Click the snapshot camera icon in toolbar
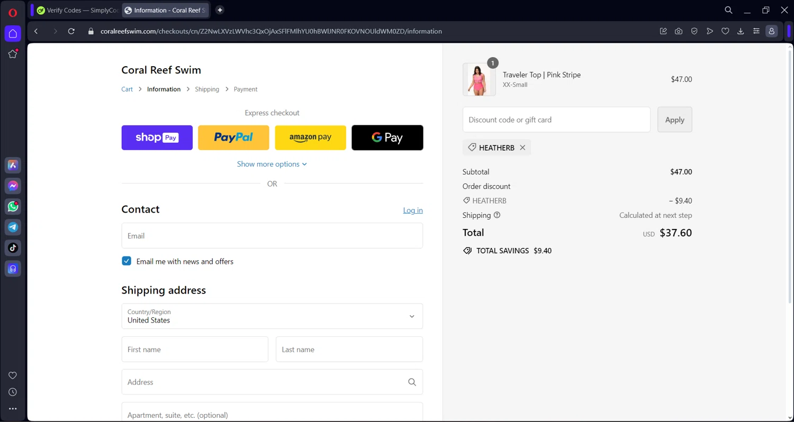 (x=679, y=31)
